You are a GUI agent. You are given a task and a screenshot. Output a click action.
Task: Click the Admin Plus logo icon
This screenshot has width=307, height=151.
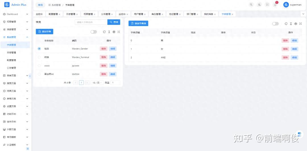(7, 5)
